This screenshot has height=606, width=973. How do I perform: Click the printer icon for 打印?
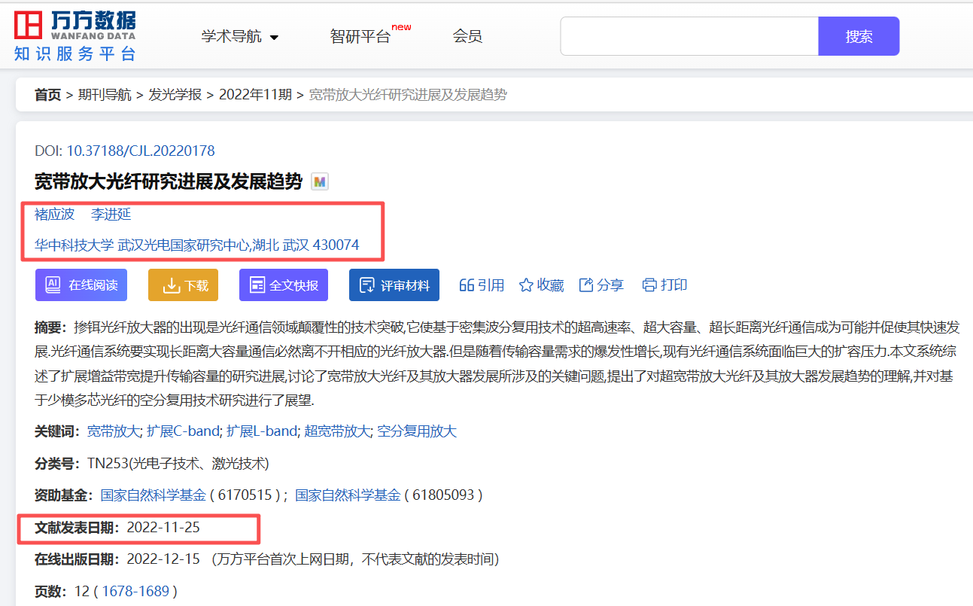click(x=649, y=285)
